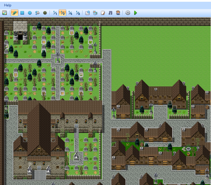Set map zoom to 1/8
Image resolution: width=211 pixels, height=185 pixels.
(78, 13)
